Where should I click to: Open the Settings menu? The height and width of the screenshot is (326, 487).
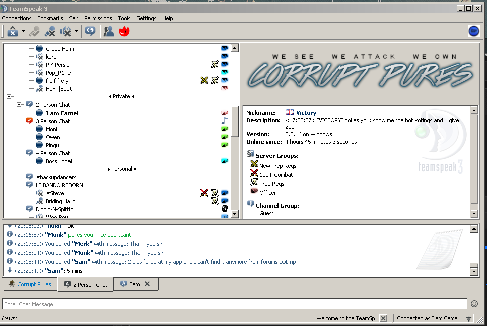pyautogui.click(x=146, y=18)
